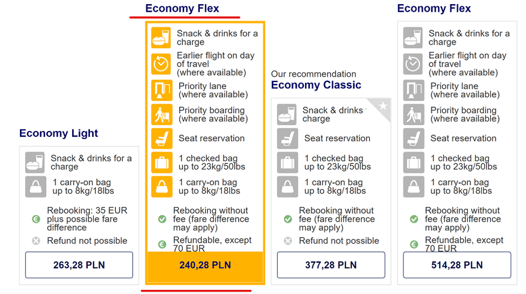Screen dimensions: 526x294
Task: Click the orange carry-on bag icon
Action: pos(161,187)
